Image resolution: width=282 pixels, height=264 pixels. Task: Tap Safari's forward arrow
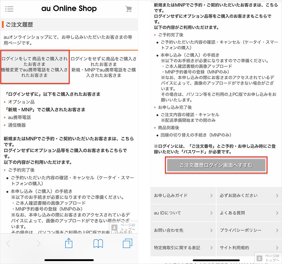[x=38, y=243]
